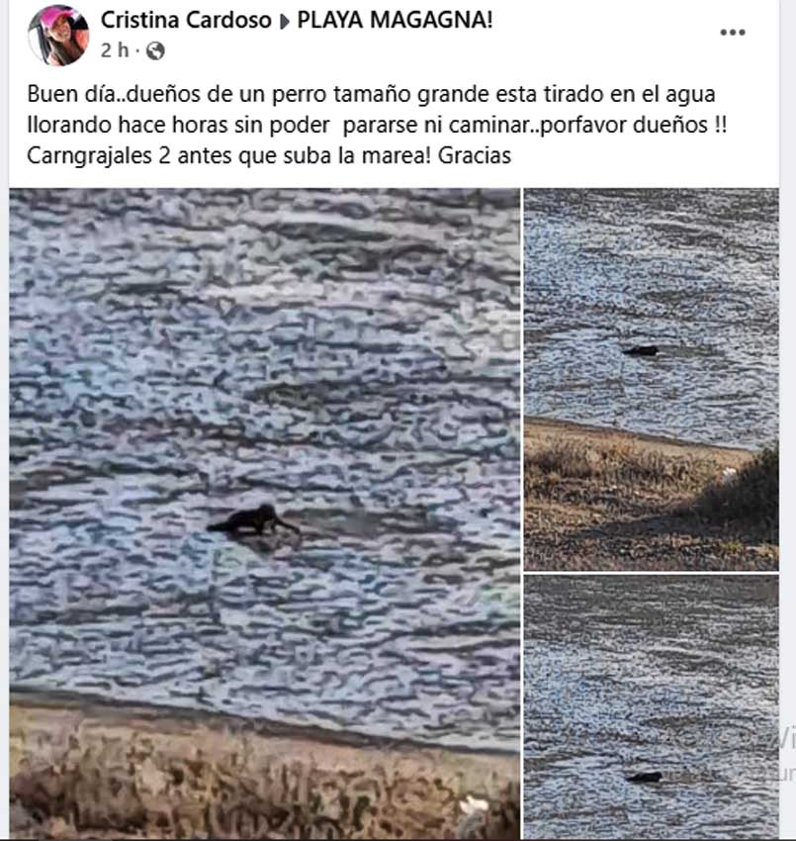This screenshot has width=796, height=841.
Task: Visit Cristina Cardoso's profile via her name
Action: coord(186,21)
